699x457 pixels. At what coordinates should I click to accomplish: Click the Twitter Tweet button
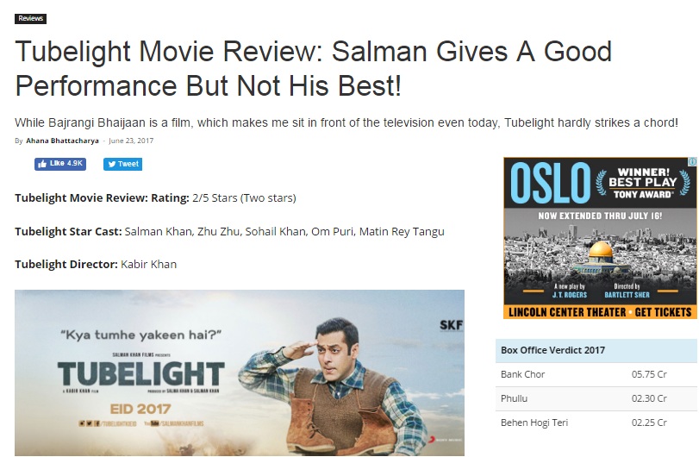[x=122, y=164]
